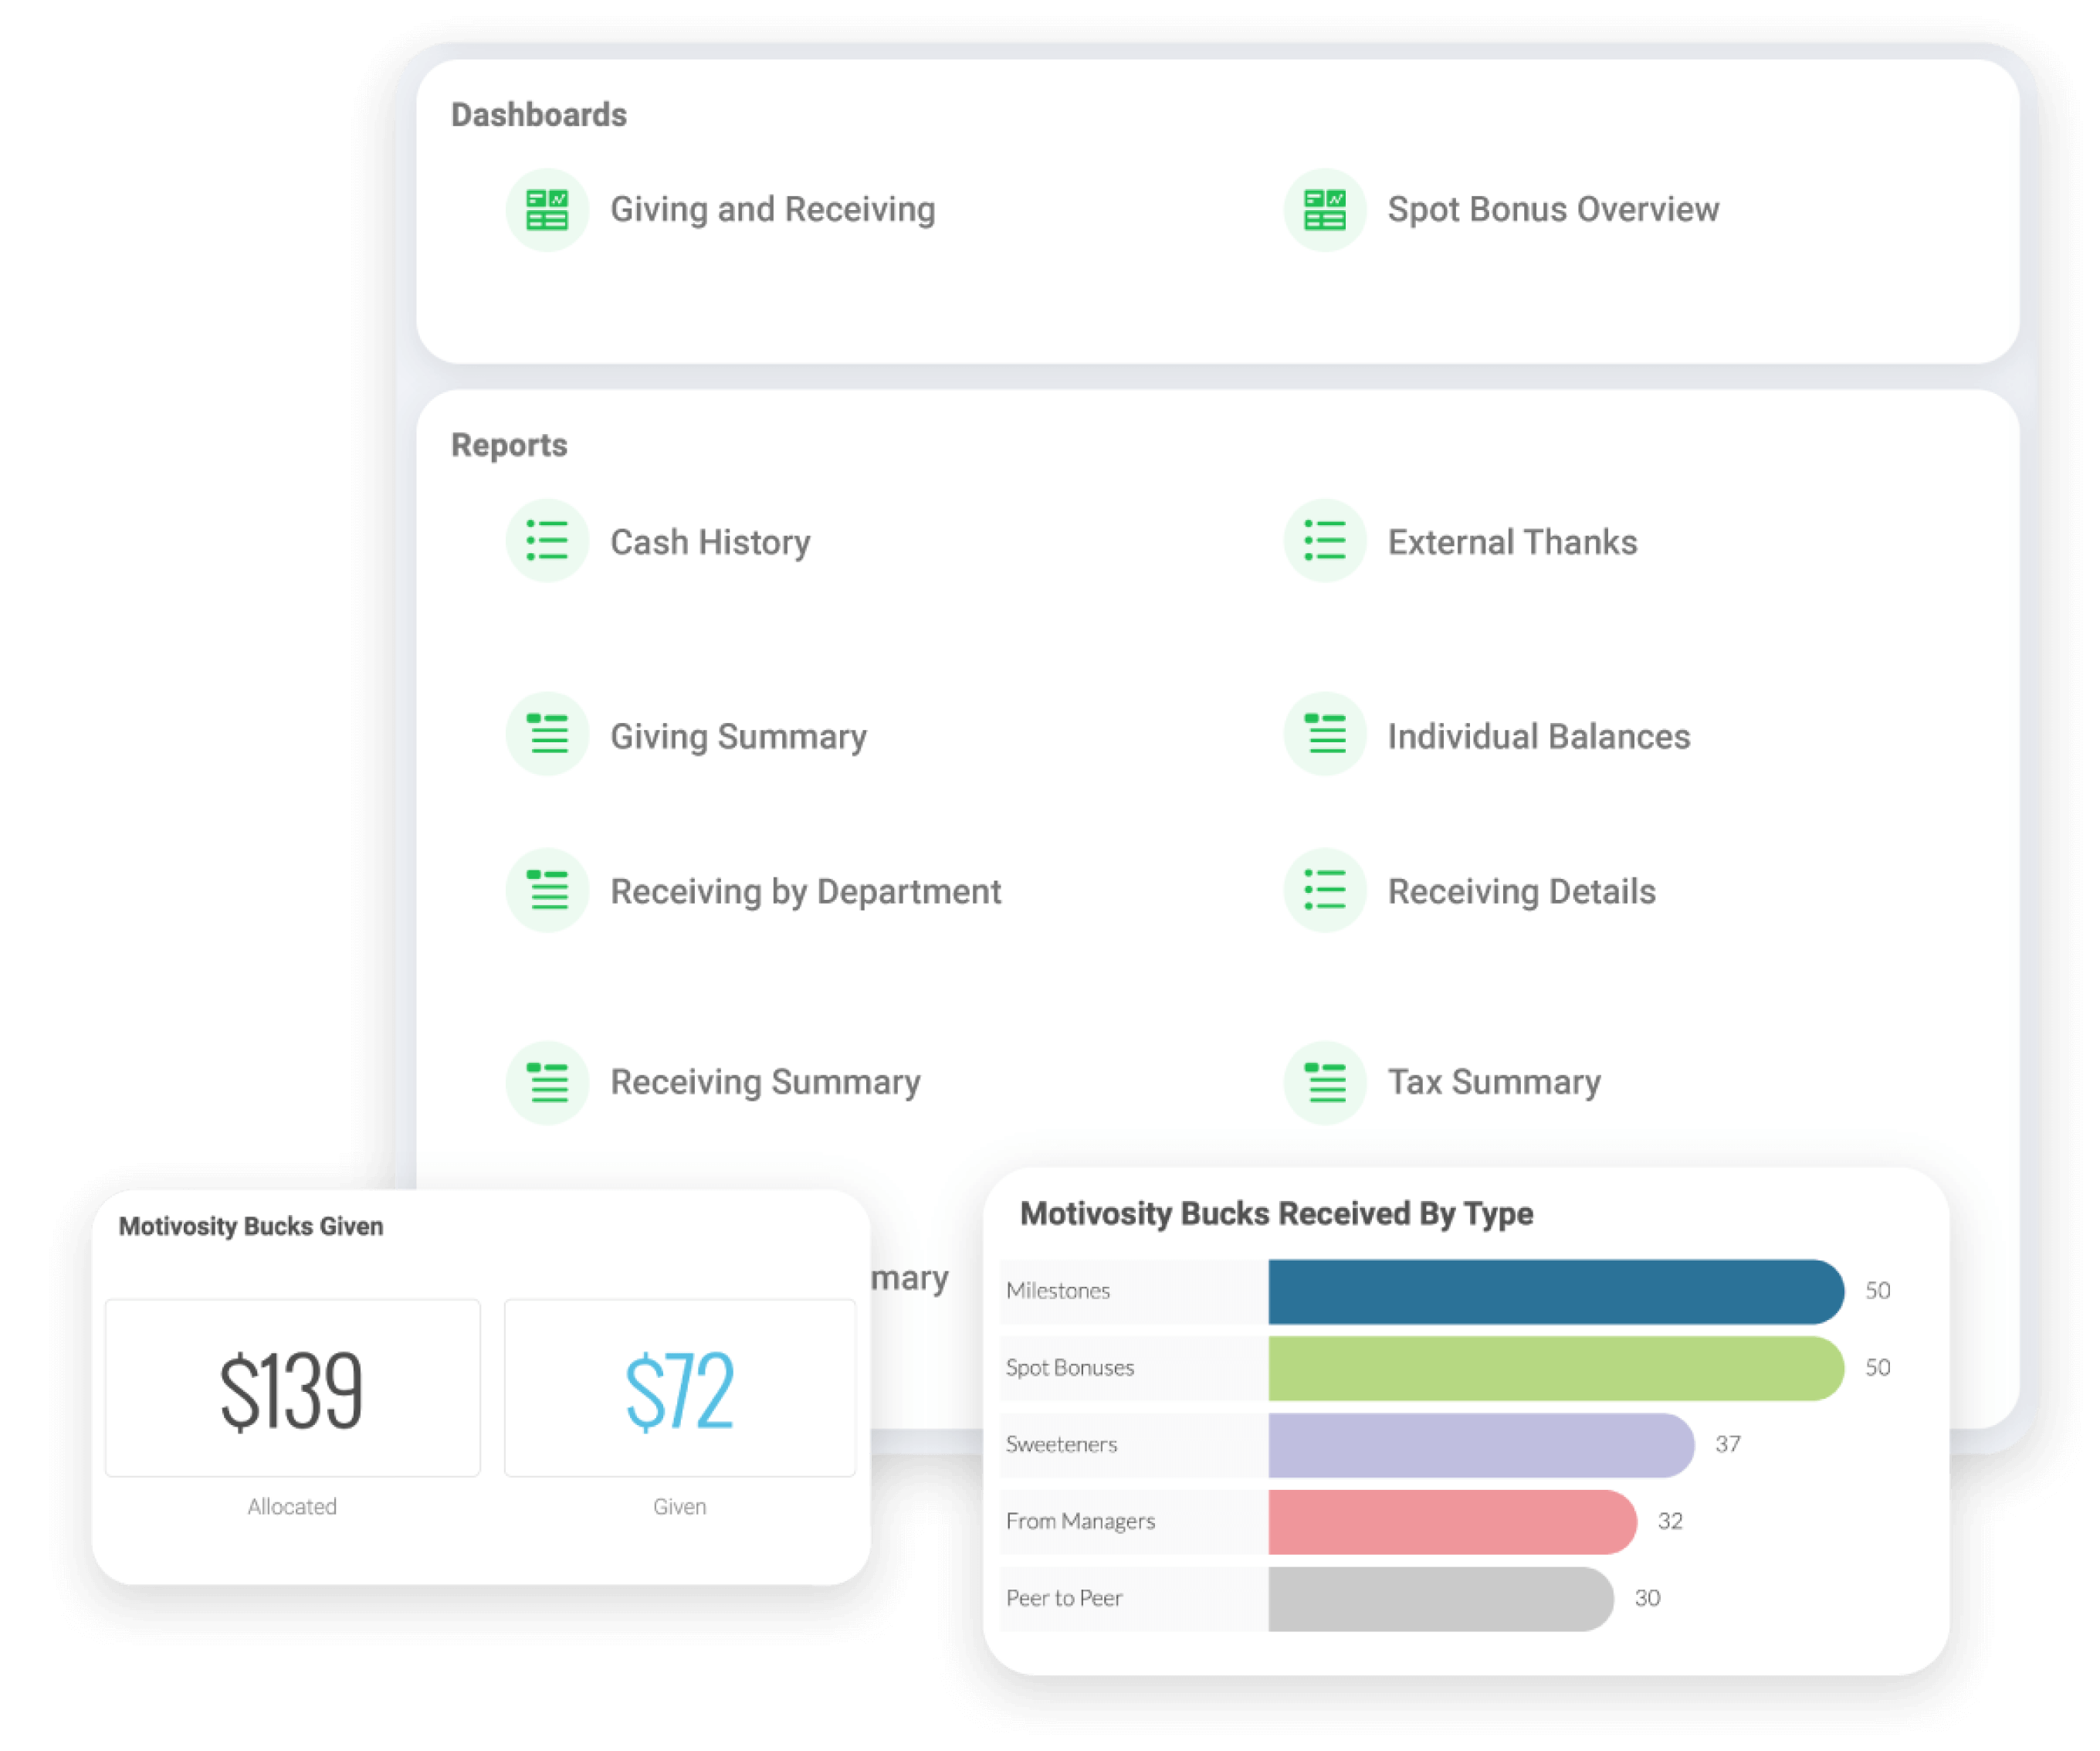The width and height of the screenshot is (2100, 1751).
Task: Click the gray Peer to Peer bar
Action: (x=1441, y=1600)
